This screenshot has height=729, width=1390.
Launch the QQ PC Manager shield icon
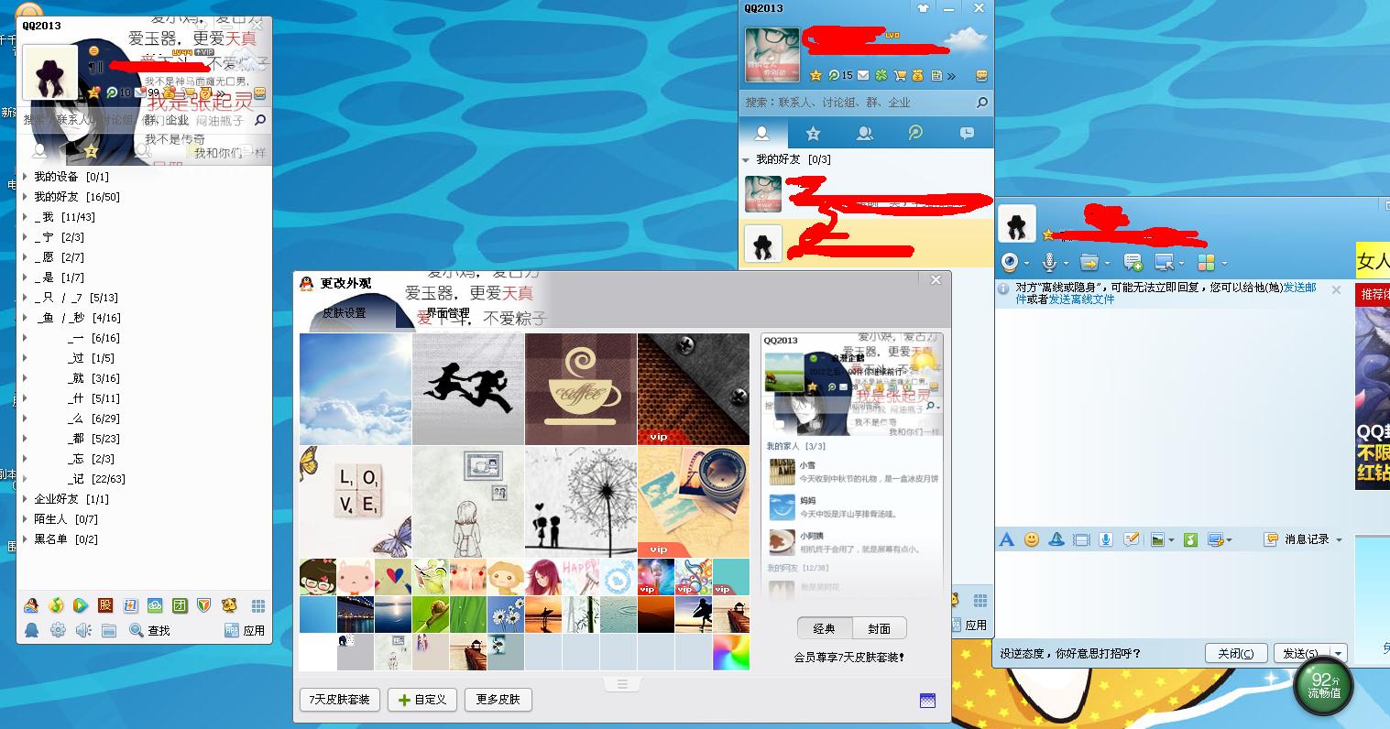(x=204, y=605)
